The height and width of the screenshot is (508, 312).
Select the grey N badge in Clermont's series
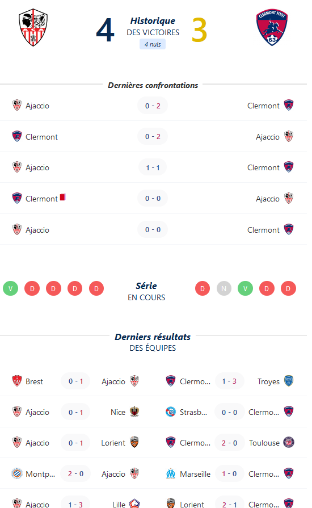pos(224,288)
